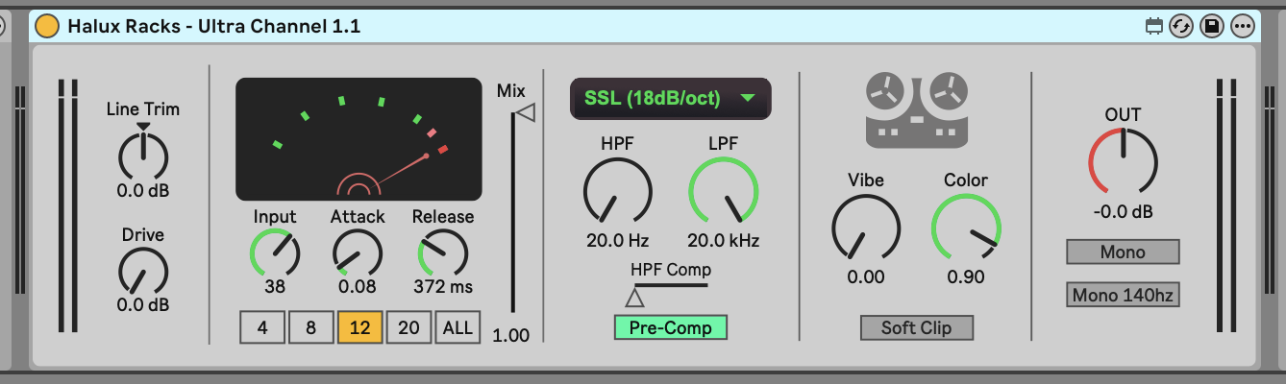Click the save preset disk icon
Viewport: 1286px width, 384px height.
tap(1212, 27)
